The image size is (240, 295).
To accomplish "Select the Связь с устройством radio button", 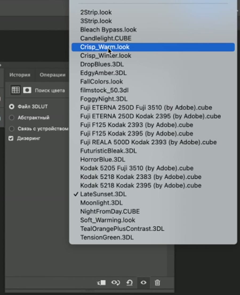I will pos(12,129).
